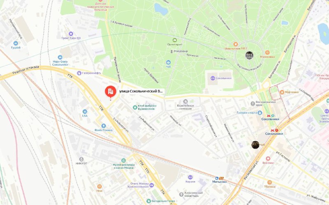Click the red building location pin

tap(111, 91)
